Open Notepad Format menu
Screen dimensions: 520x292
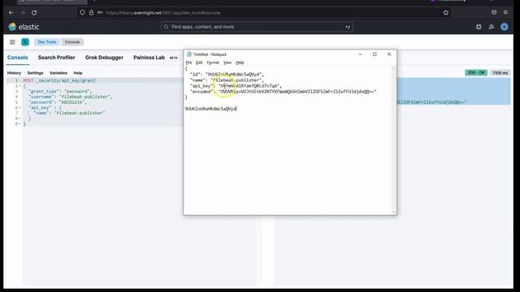point(213,62)
